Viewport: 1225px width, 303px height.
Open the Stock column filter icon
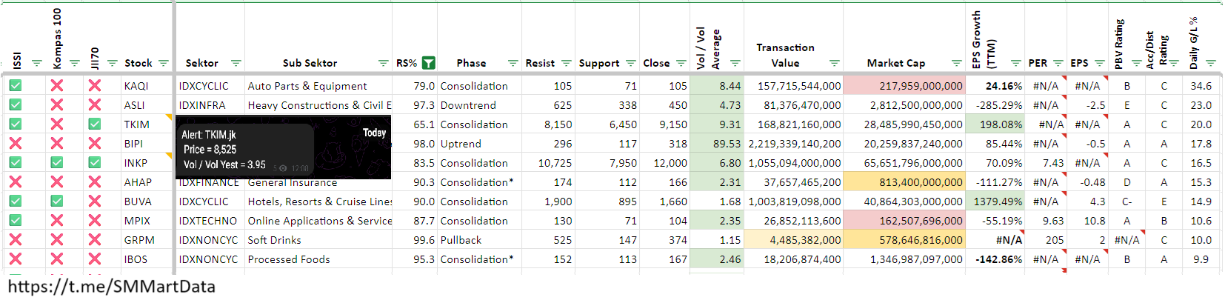pyautogui.click(x=164, y=63)
